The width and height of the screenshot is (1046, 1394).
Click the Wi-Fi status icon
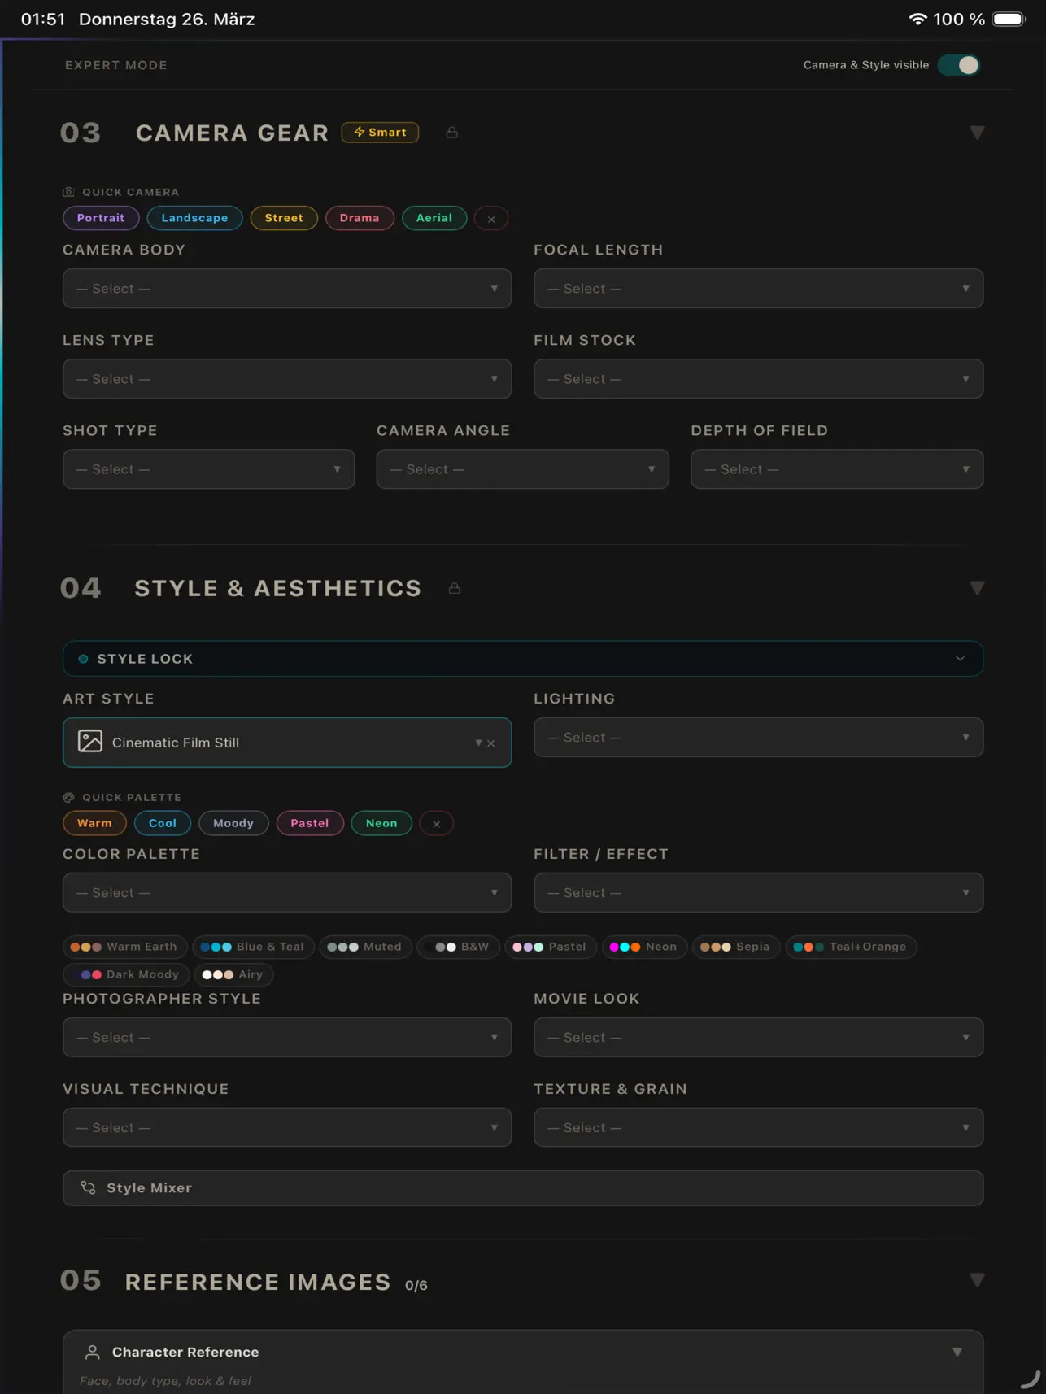[917, 19]
